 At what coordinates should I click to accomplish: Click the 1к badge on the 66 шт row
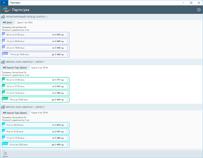pyautogui.click(x=3, y=34)
